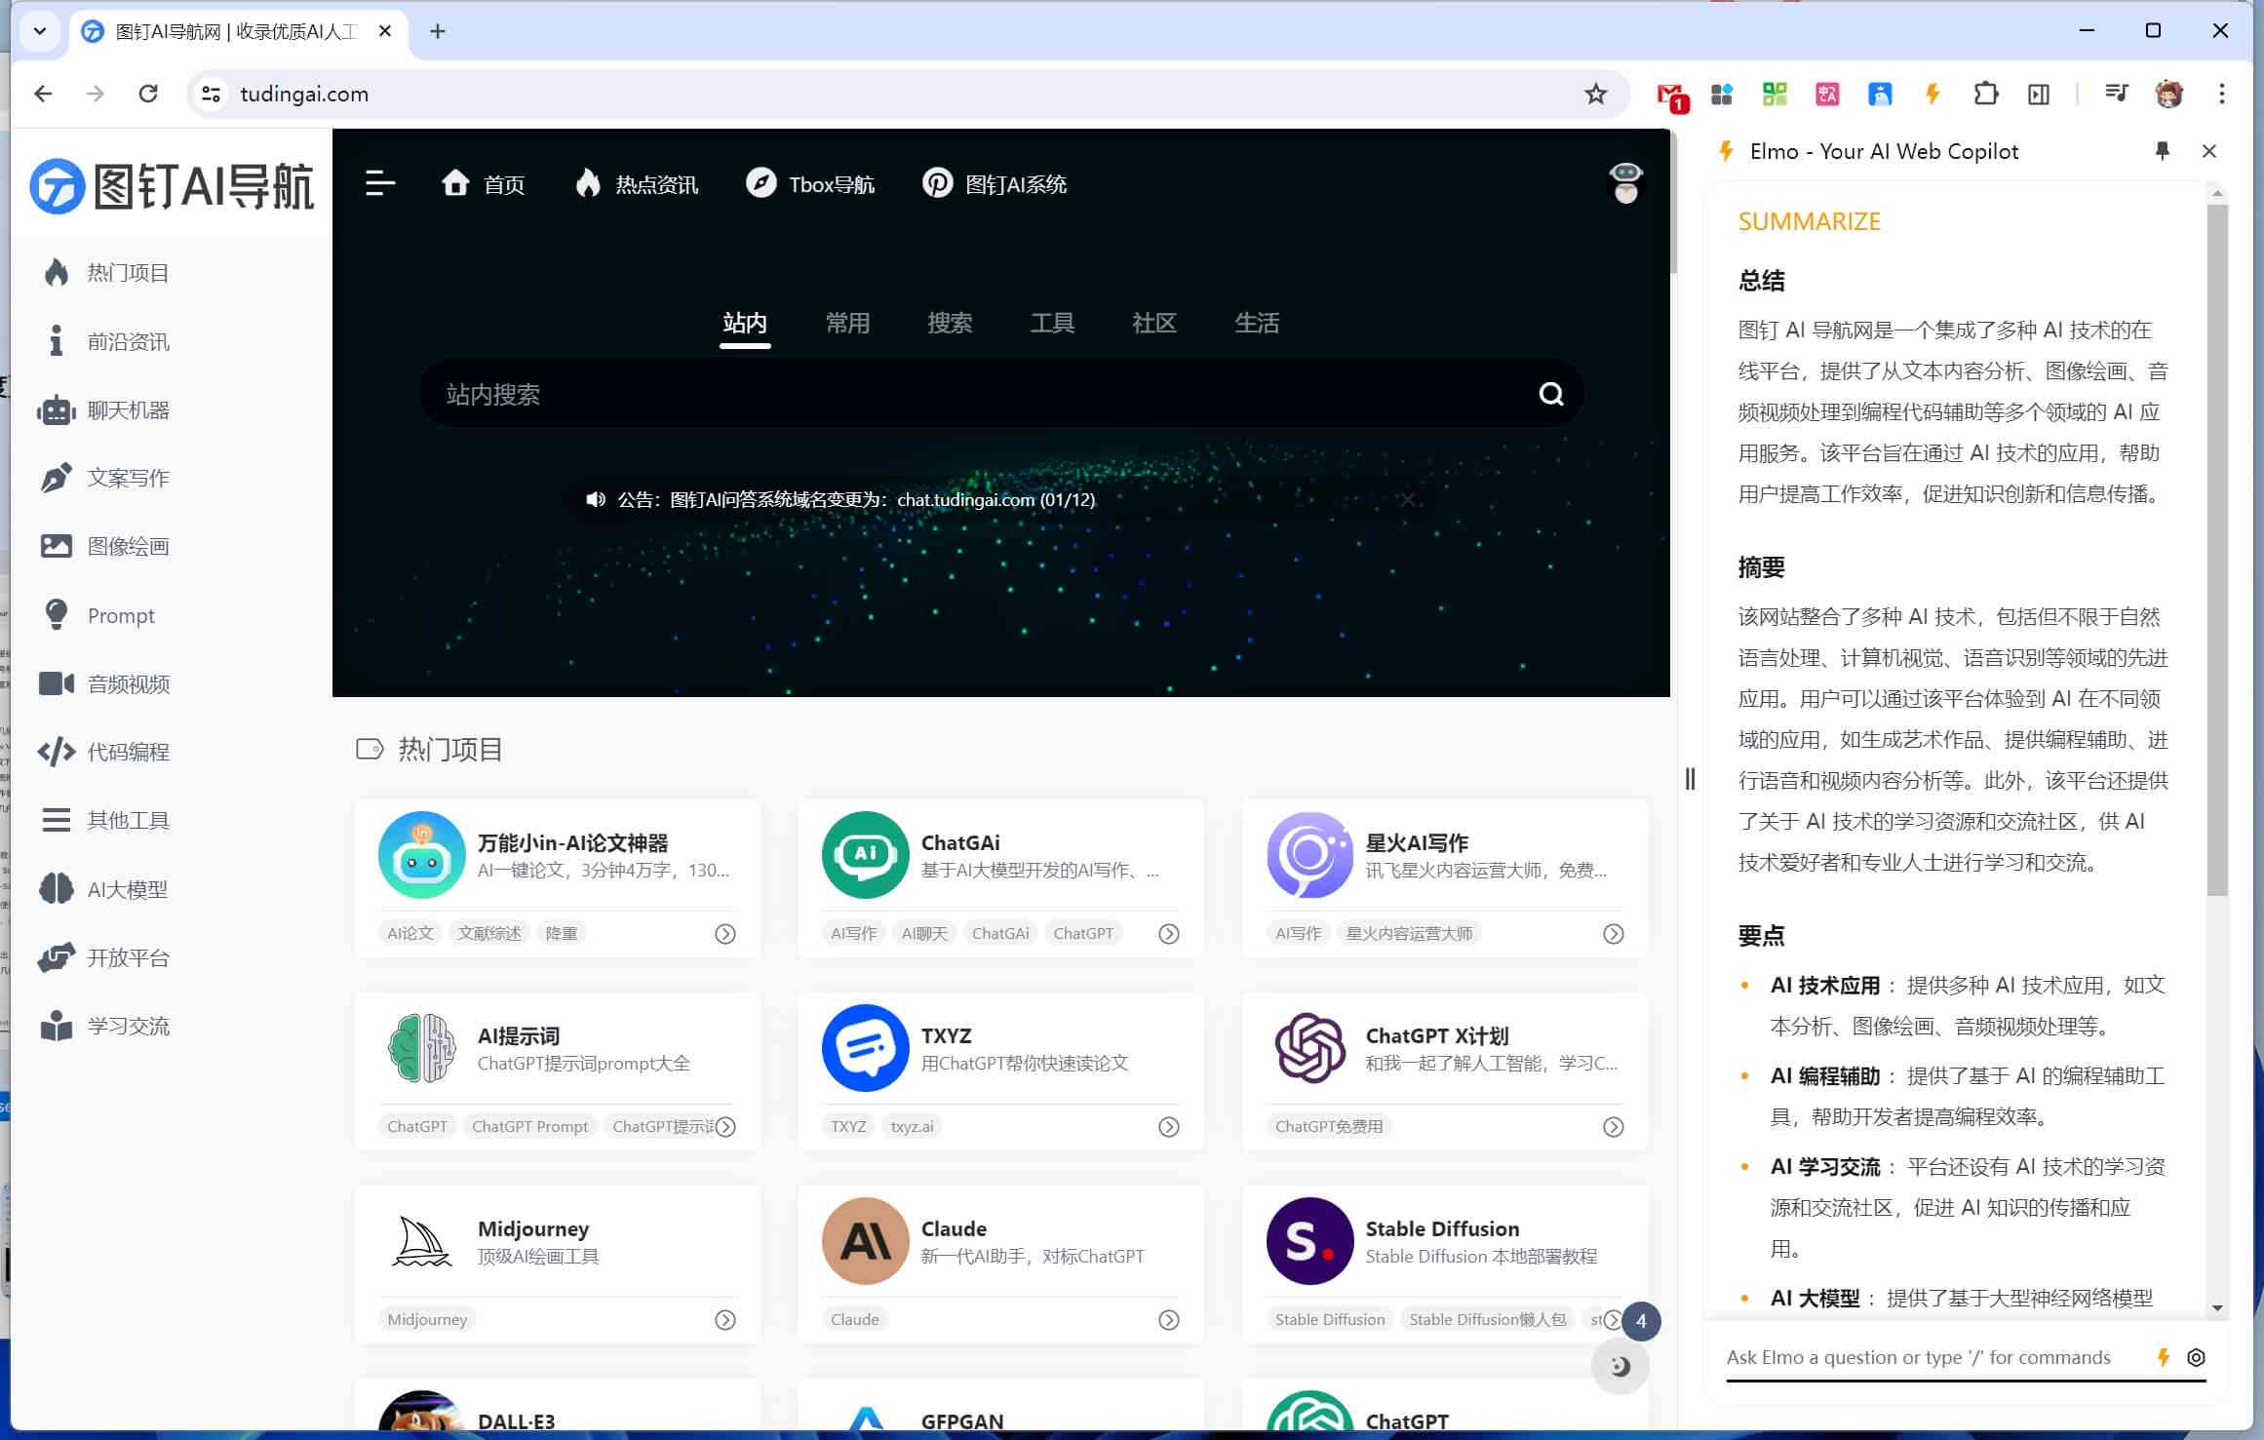This screenshot has height=1440, width=2264.
Task: Click 图像绘画 sidebar icon
Action: [58, 544]
